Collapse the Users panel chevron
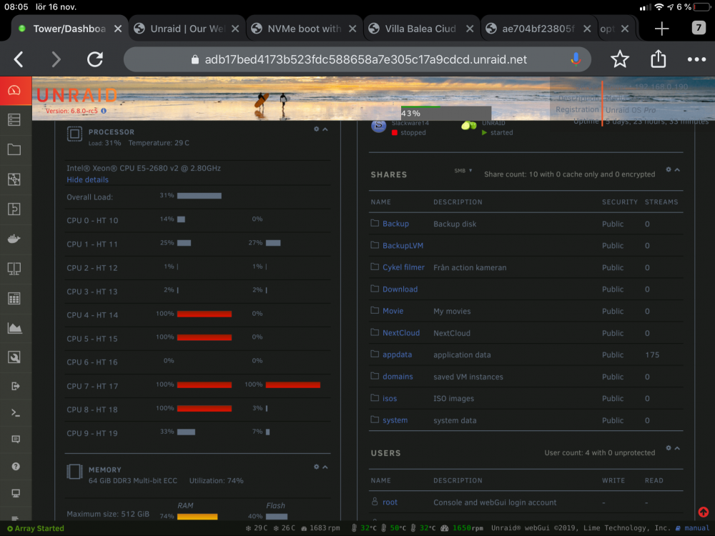The image size is (715, 536). point(677,448)
